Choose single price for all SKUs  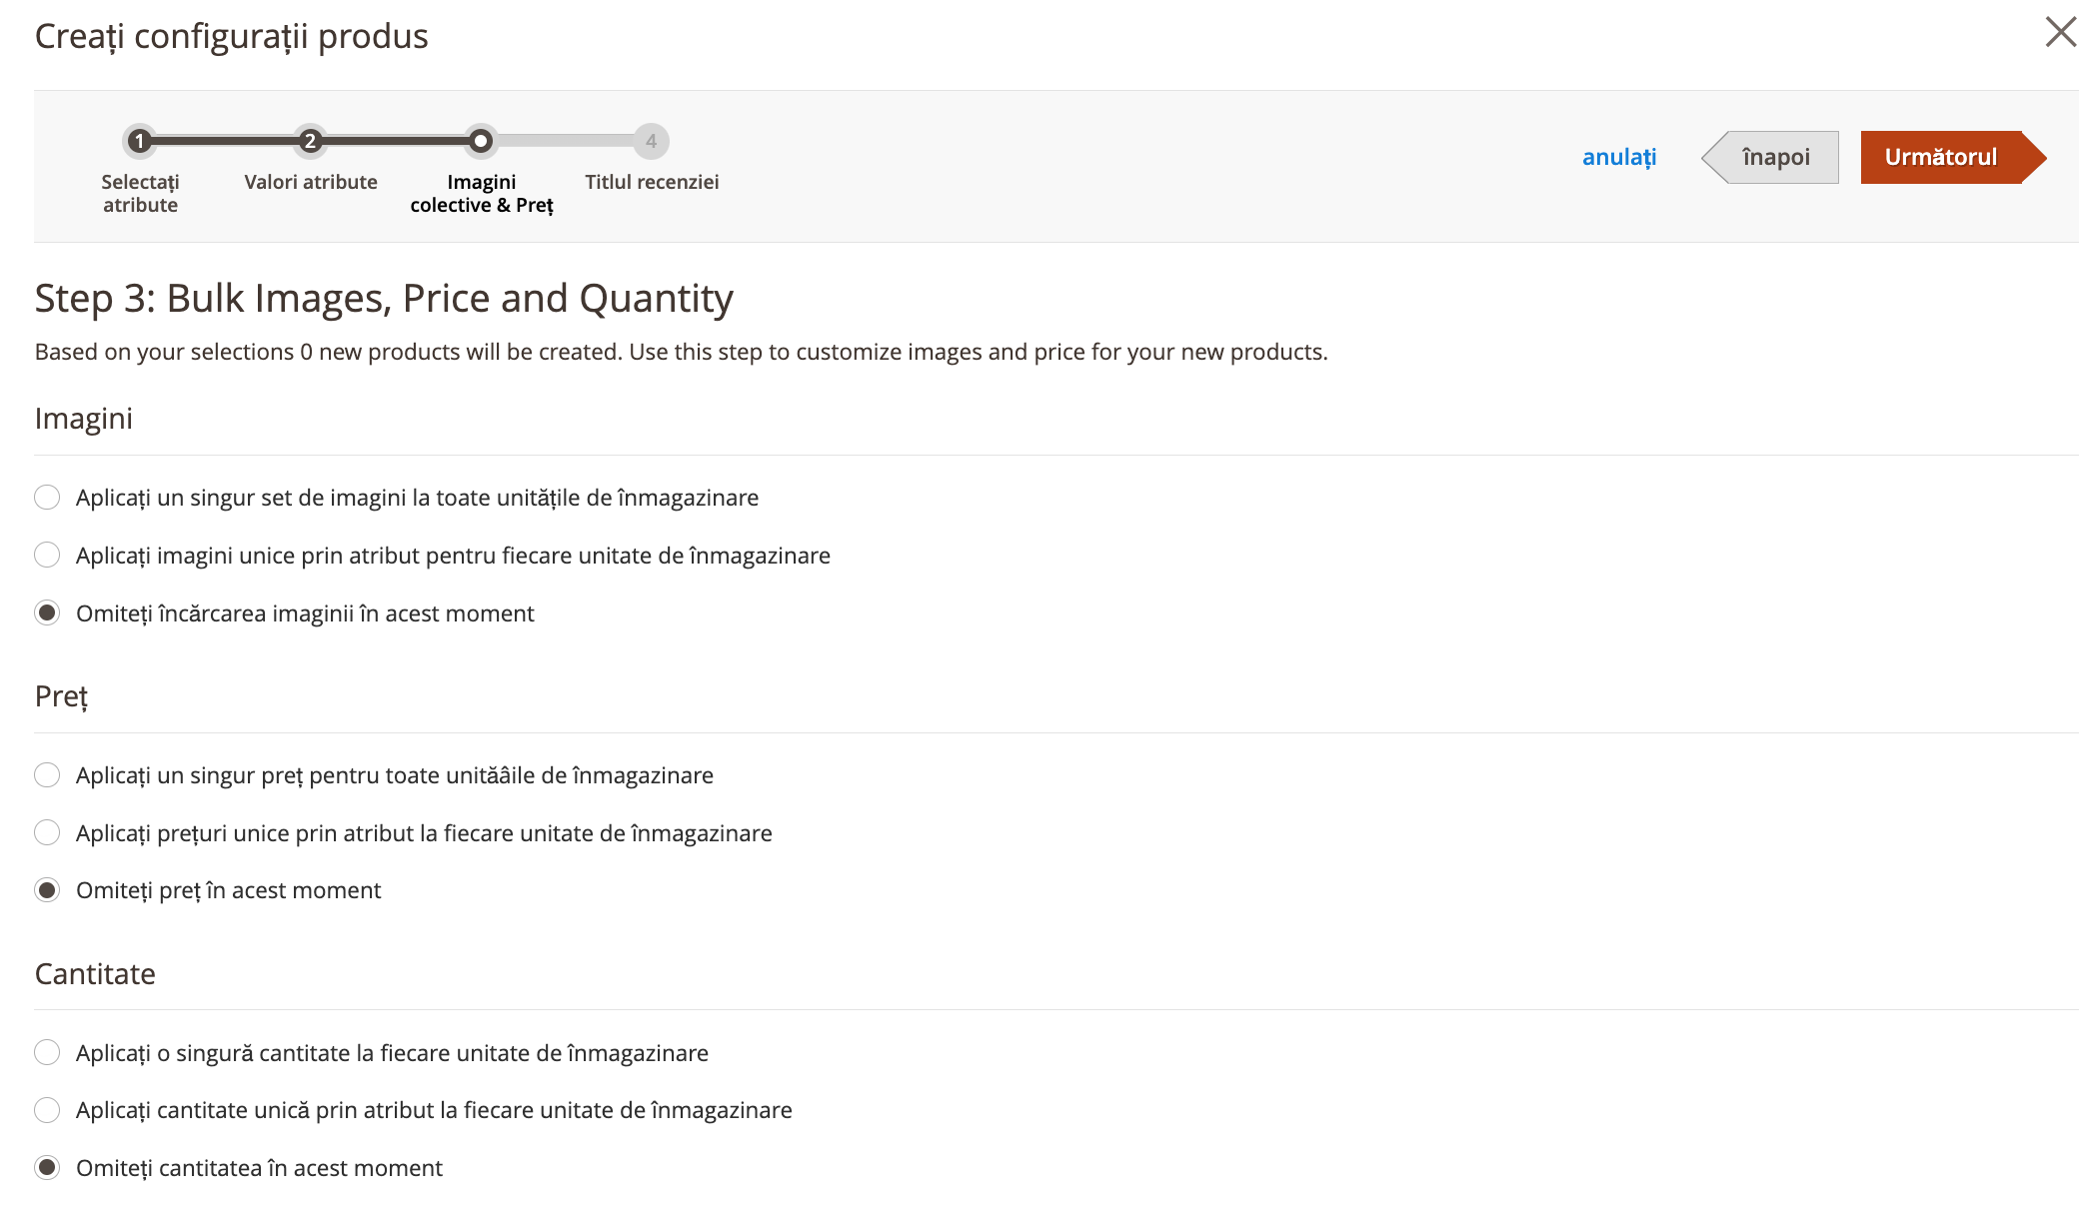click(47, 775)
